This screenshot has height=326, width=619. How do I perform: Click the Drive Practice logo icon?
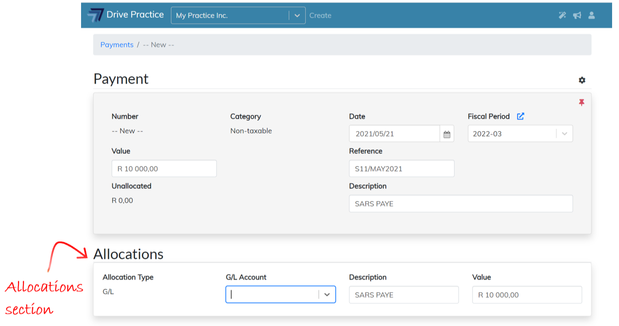[95, 15]
